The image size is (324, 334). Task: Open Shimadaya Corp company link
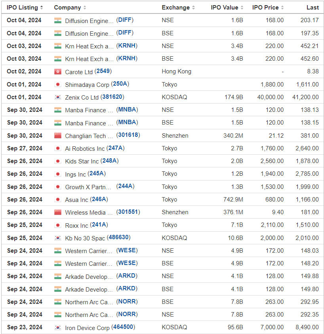87,85
